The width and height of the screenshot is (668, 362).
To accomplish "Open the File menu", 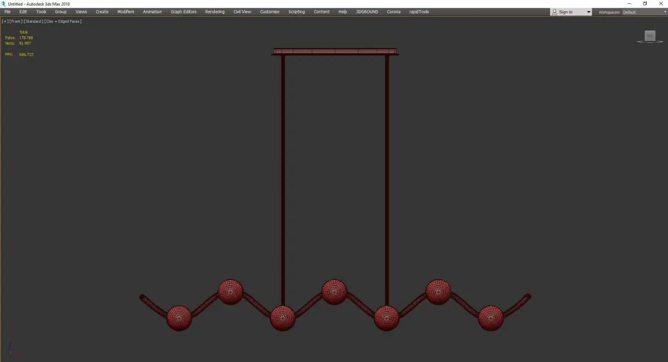I will coord(7,12).
